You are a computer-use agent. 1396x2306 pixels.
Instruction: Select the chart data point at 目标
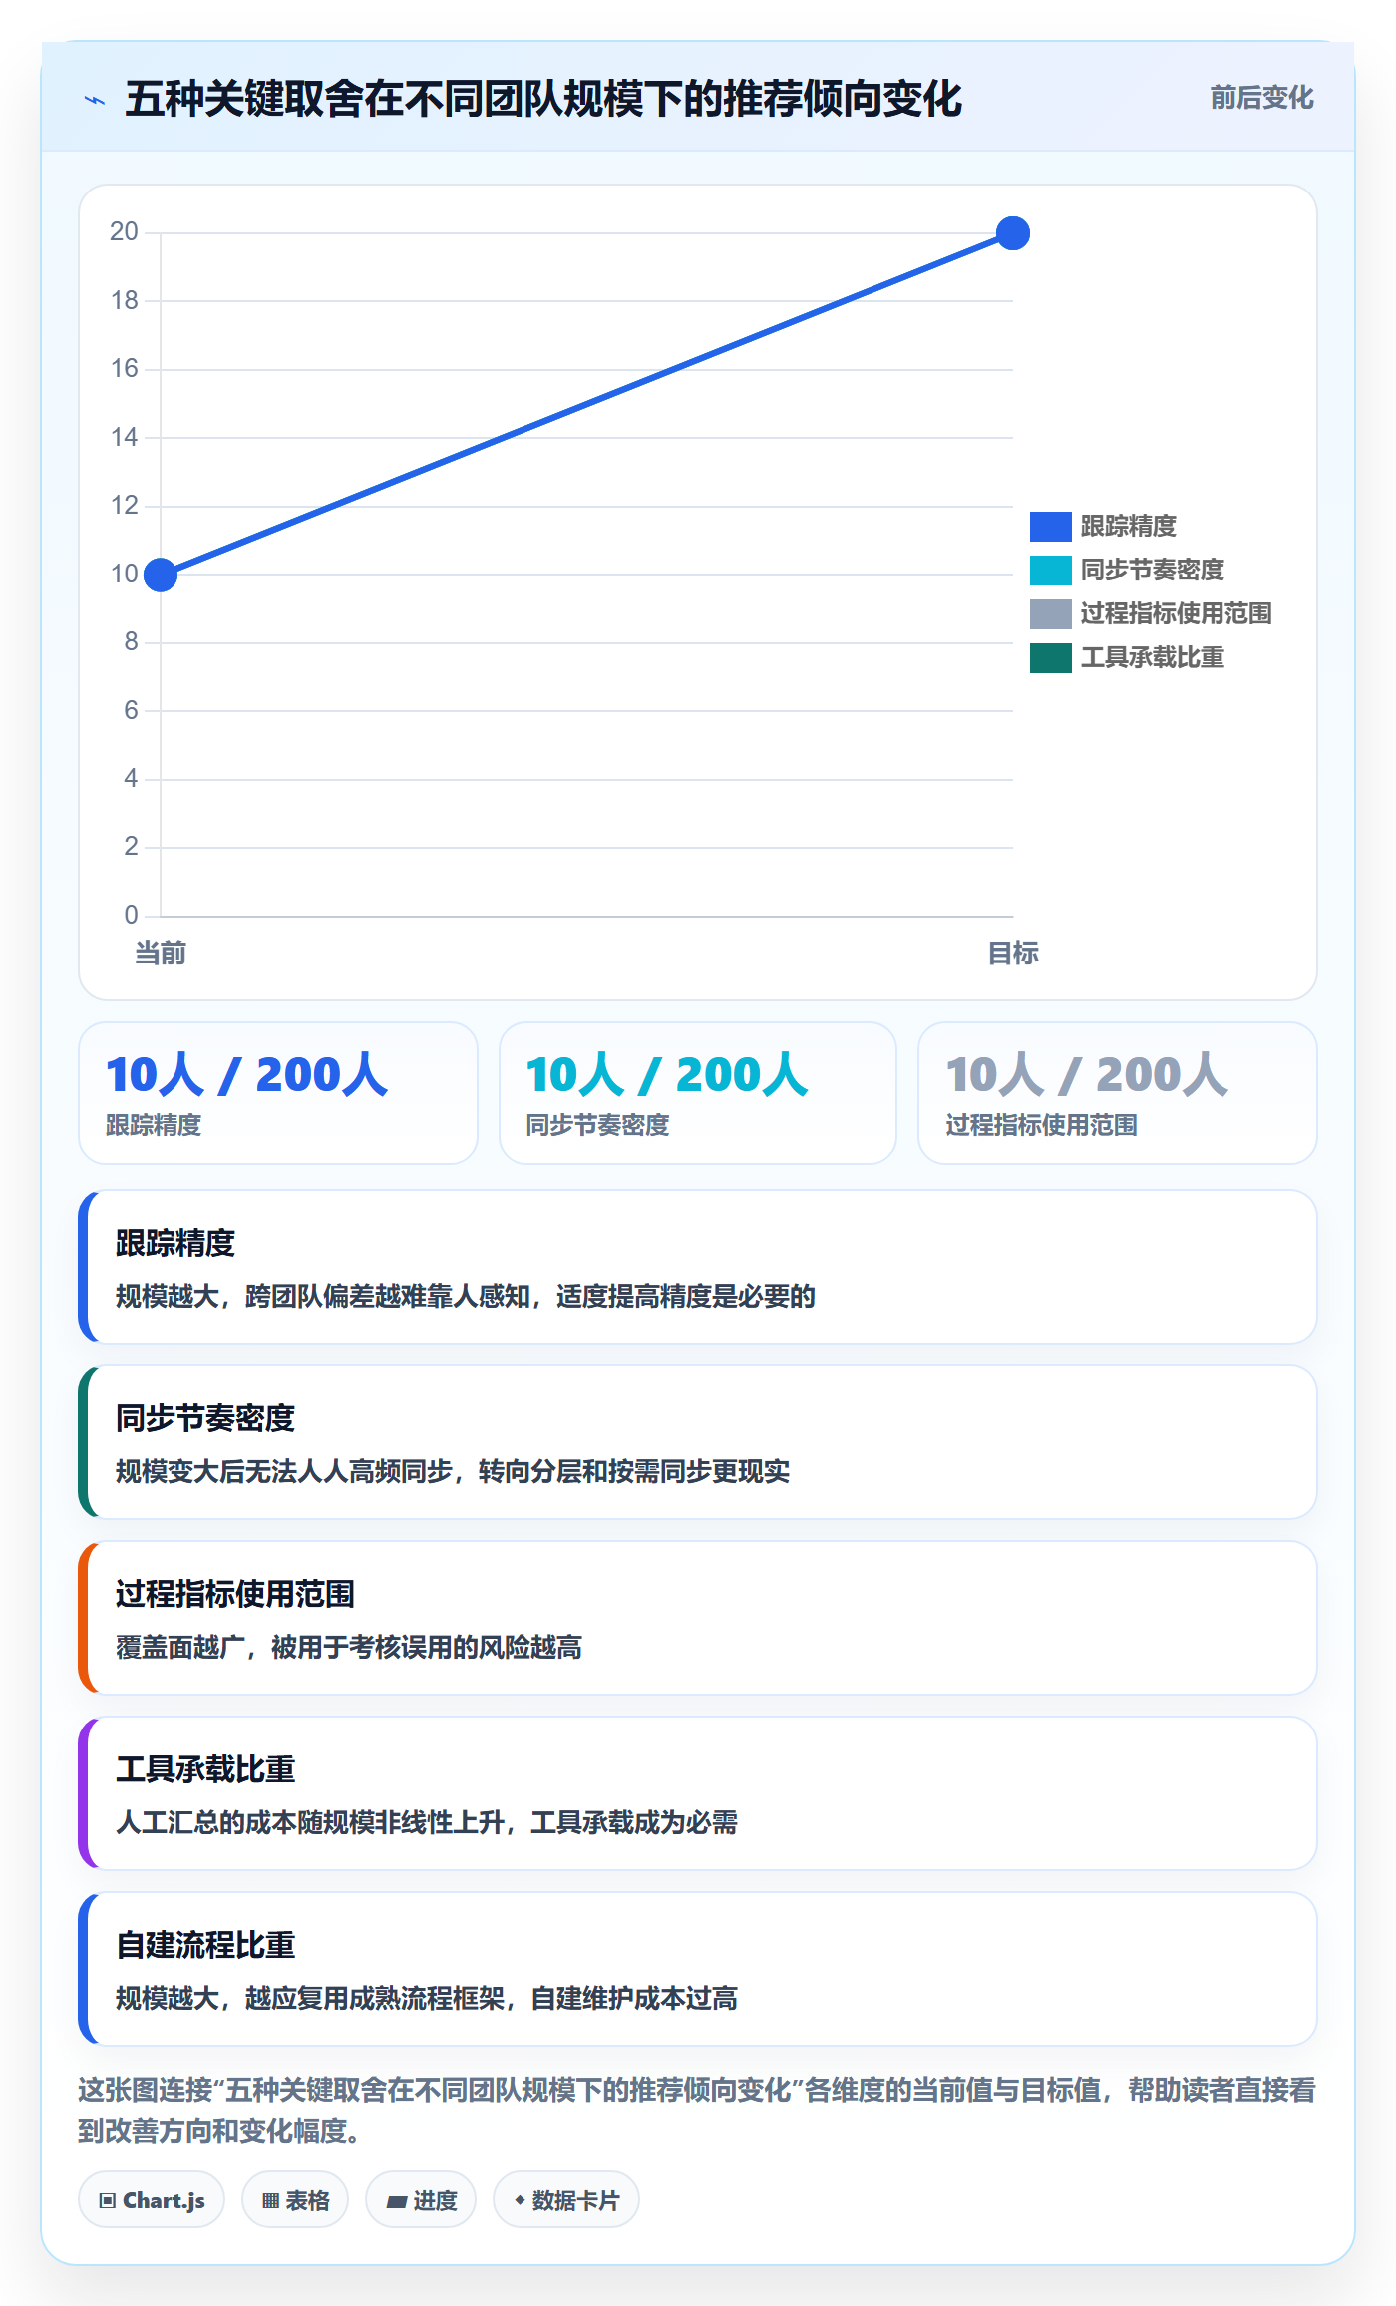point(1013,233)
